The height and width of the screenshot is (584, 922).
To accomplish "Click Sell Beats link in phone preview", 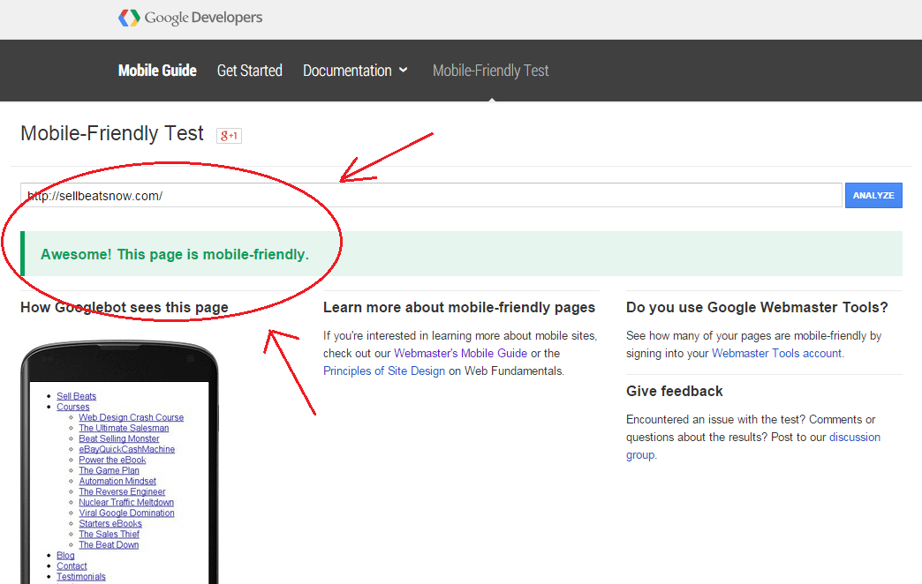I will tap(77, 396).
